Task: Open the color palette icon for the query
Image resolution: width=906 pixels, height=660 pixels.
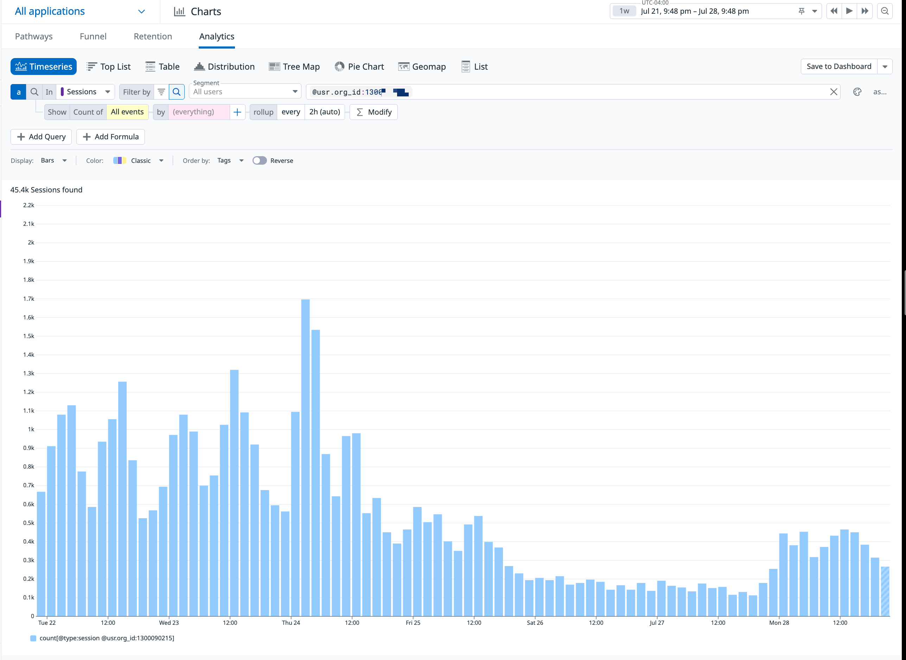Action: point(857,92)
